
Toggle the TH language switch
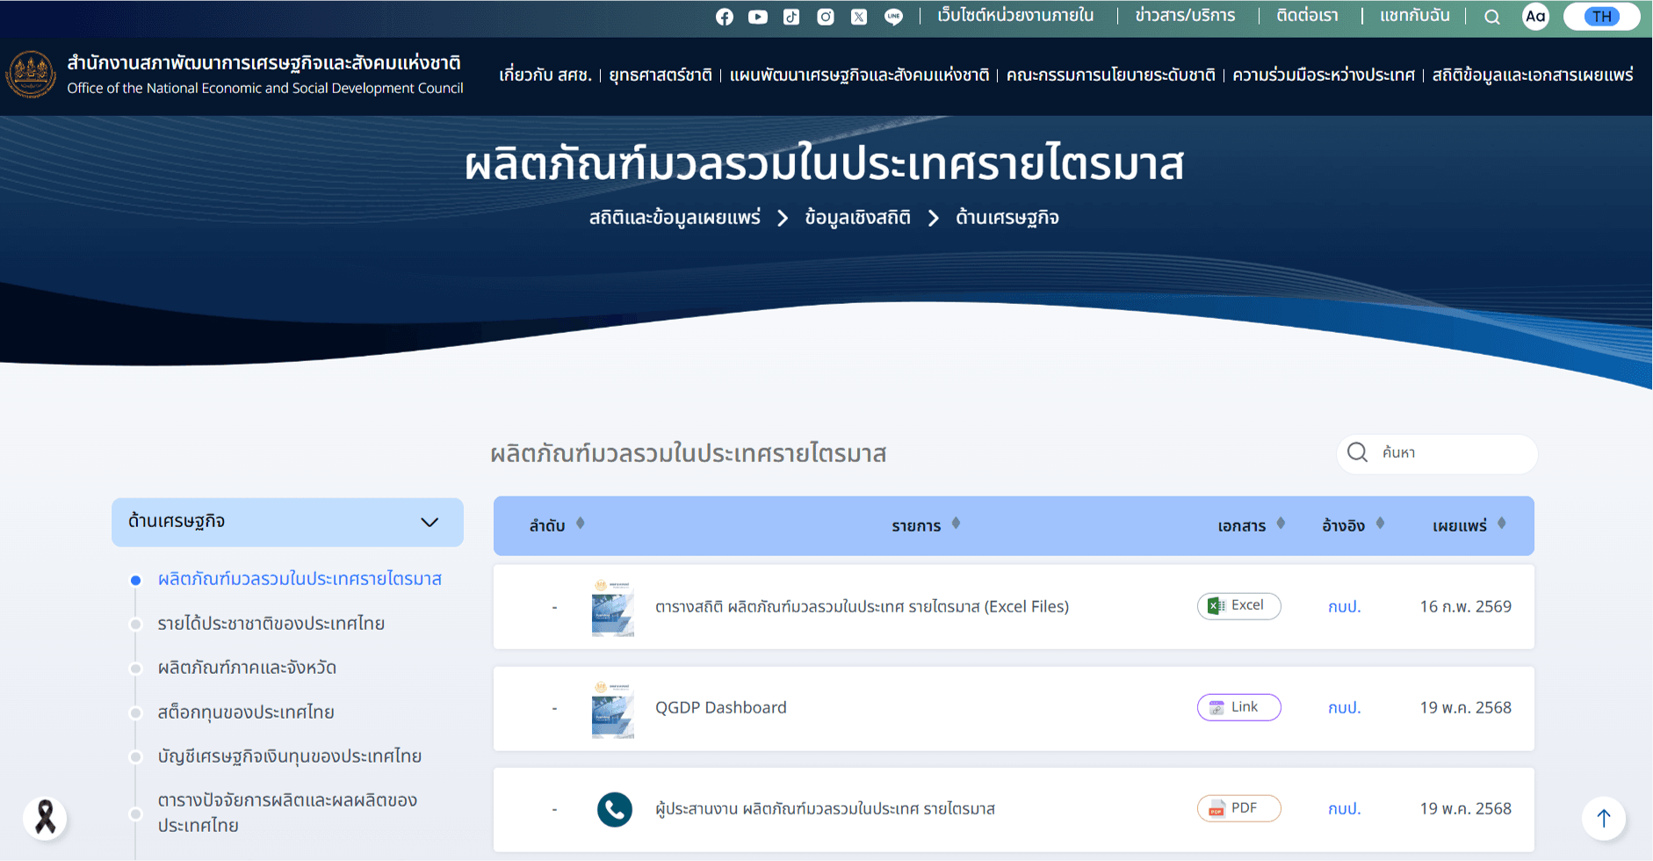click(x=1601, y=17)
